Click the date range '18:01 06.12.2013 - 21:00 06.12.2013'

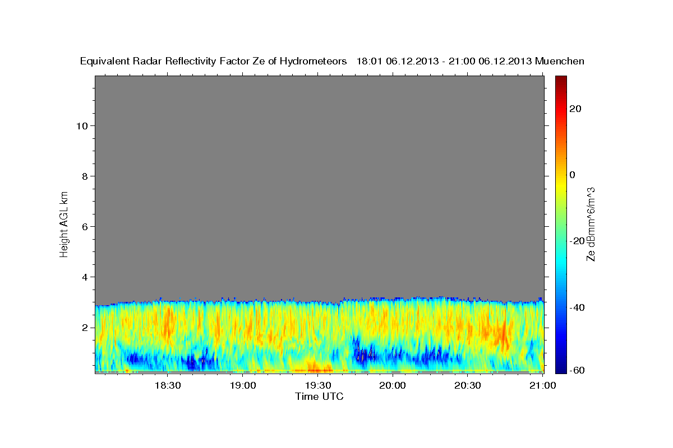(x=444, y=61)
